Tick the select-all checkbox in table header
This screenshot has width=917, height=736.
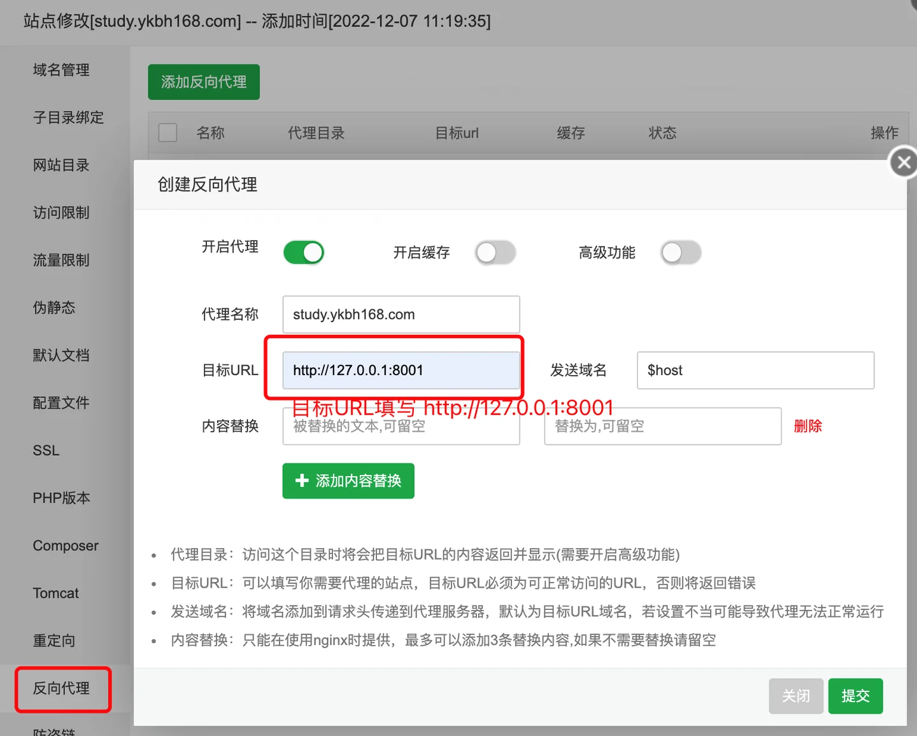(x=167, y=132)
